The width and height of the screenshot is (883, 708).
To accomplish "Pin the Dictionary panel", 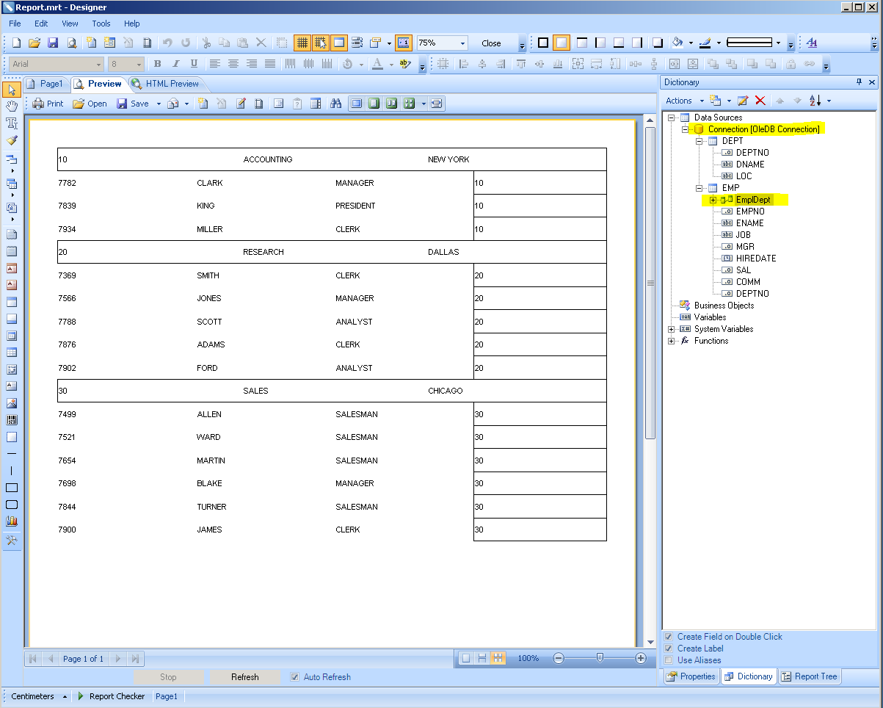I will pyautogui.click(x=860, y=82).
